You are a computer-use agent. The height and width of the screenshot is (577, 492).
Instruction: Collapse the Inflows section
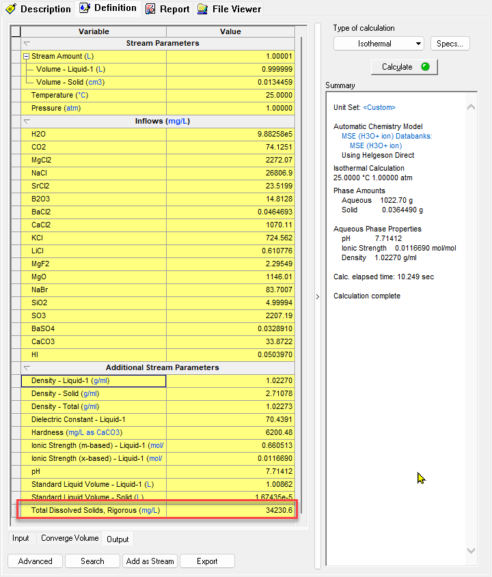(x=27, y=121)
